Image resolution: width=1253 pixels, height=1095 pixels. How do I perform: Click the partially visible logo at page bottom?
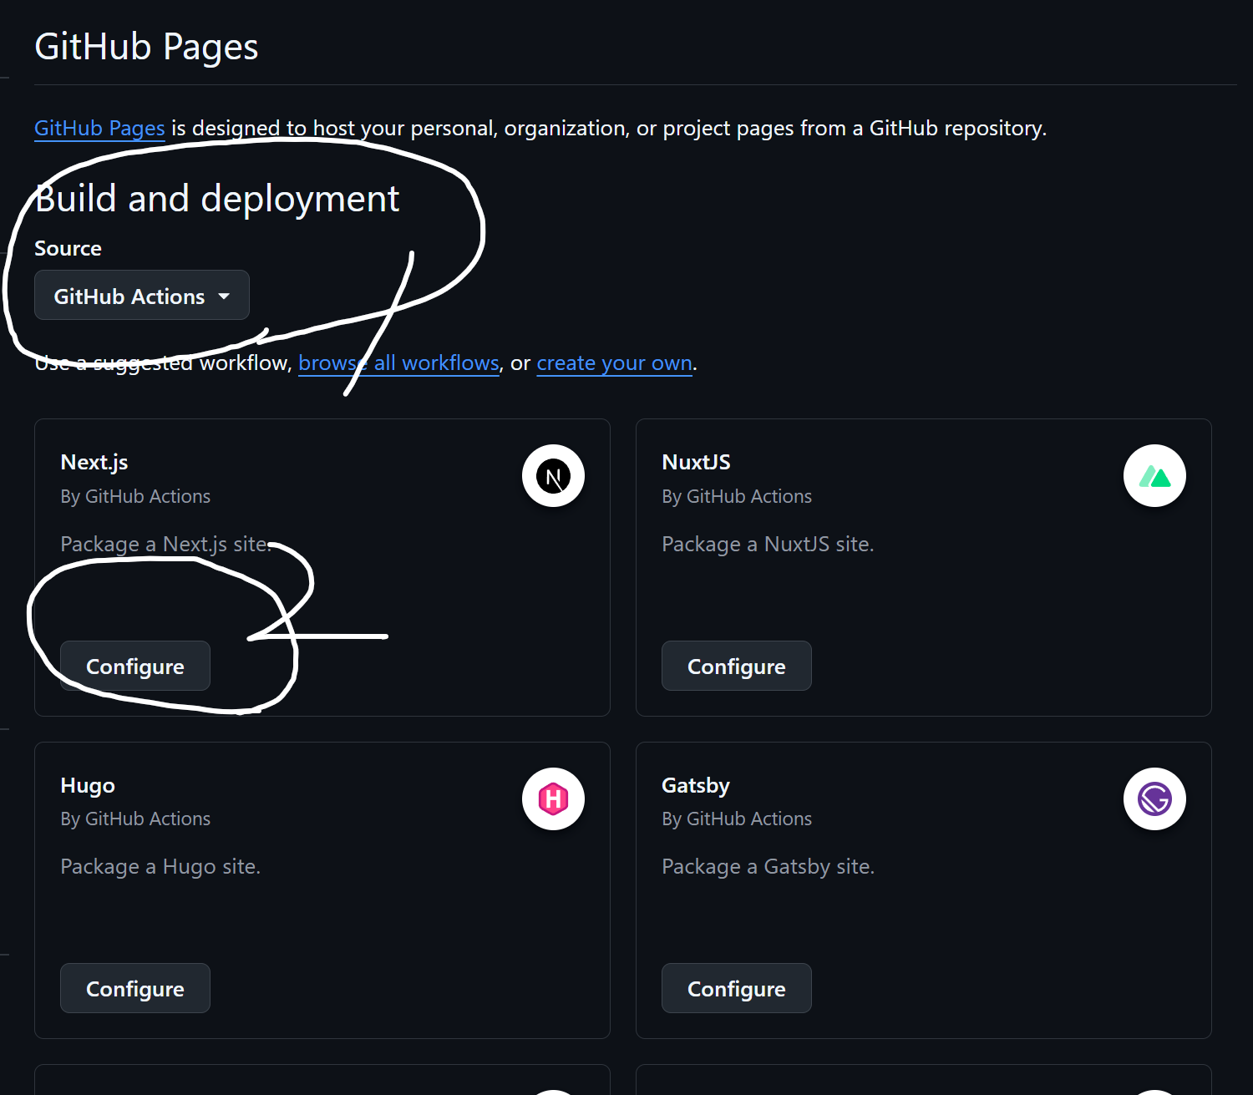(553, 1090)
